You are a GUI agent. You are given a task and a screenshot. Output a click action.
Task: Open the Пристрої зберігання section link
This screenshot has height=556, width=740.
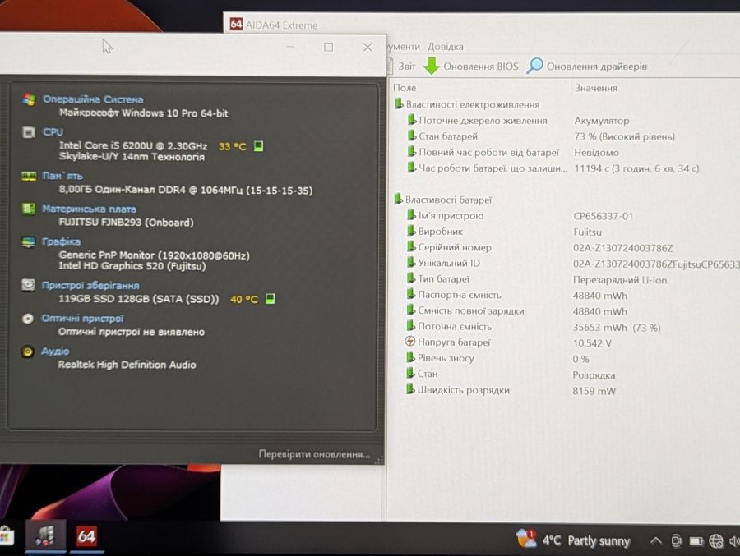click(90, 285)
